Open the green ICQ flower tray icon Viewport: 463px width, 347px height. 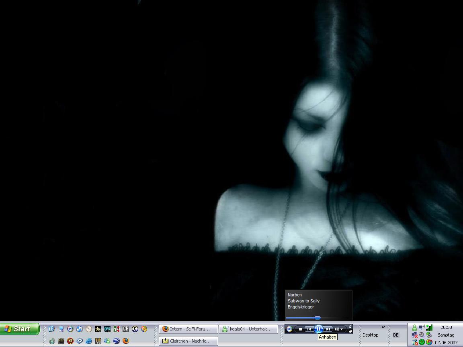tap(422, 342)
